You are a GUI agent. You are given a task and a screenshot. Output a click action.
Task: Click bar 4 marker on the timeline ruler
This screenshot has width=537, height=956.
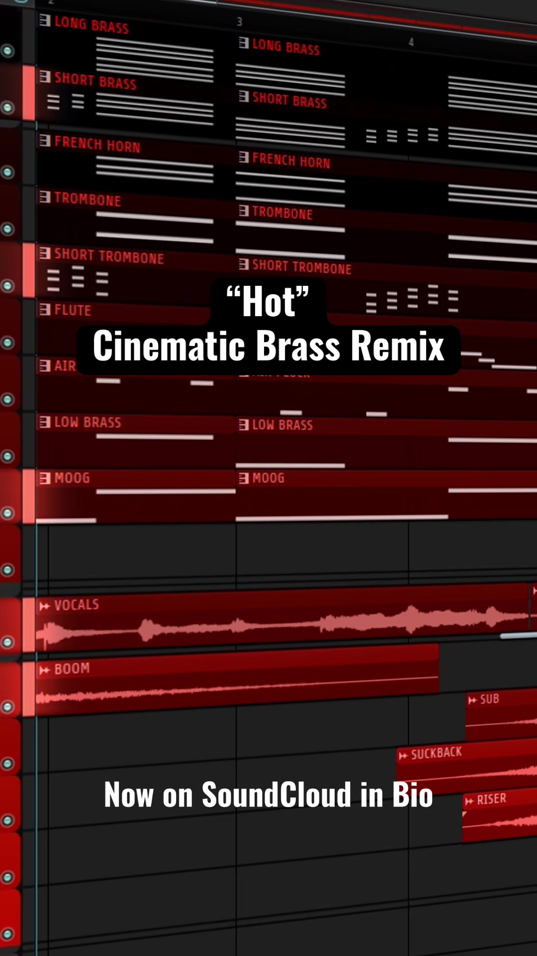pyautogui.click(x=411, y=42)
